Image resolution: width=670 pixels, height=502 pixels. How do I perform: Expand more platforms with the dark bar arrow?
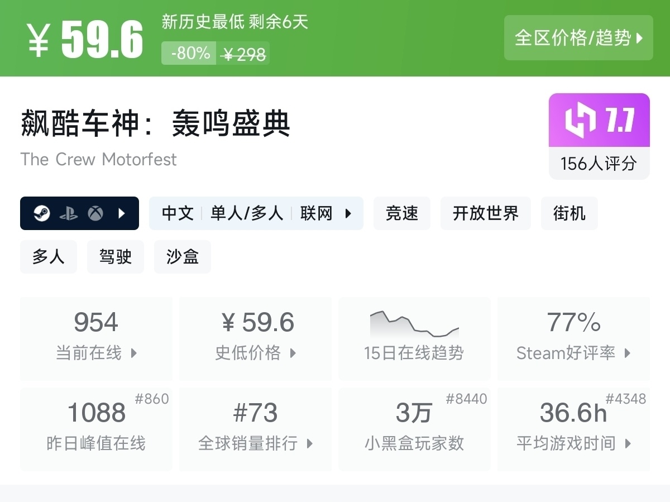pyautogui.click(x=121, y=213)
